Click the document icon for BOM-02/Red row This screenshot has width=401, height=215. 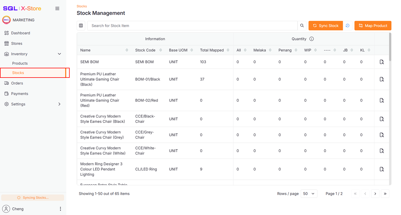[x=382, y=100]
